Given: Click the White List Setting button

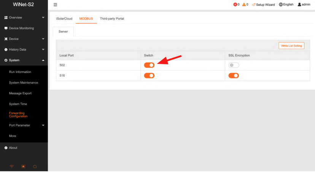Looking at the screenshot, I should pos(291,46).
